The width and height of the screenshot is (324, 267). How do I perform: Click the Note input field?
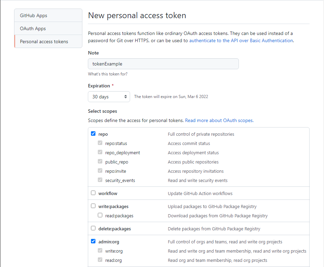pos(163,64)
